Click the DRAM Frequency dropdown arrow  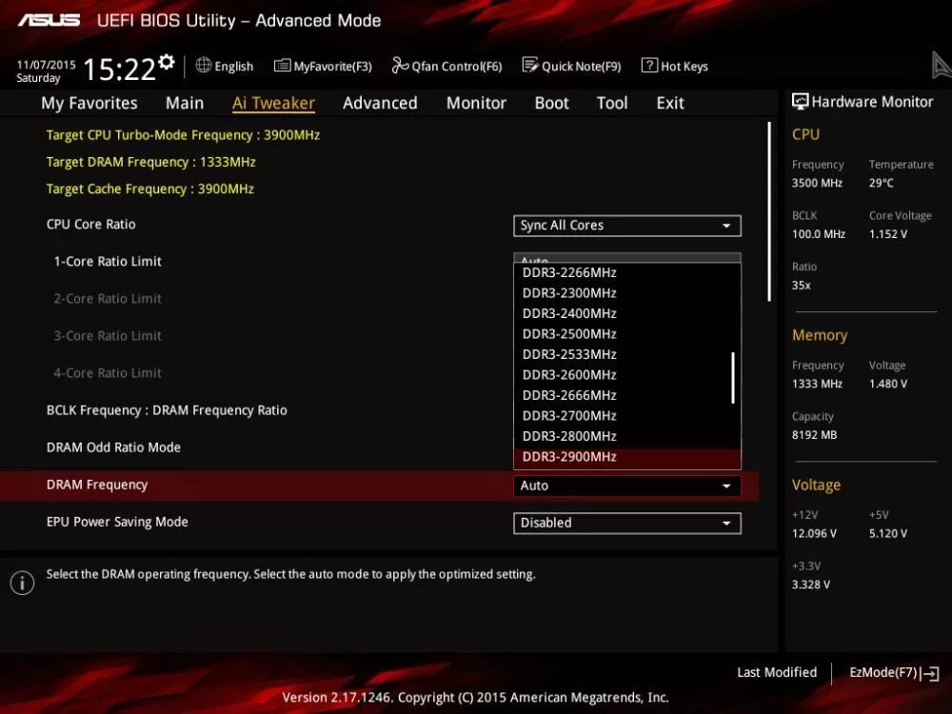pos(726,486)
